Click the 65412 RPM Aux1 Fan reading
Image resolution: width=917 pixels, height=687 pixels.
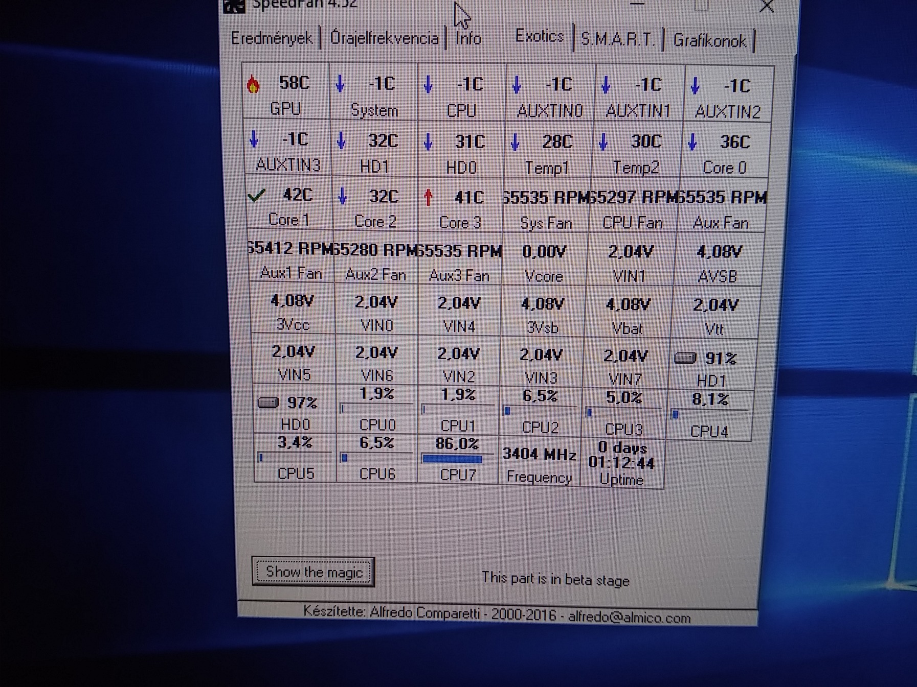290,249
